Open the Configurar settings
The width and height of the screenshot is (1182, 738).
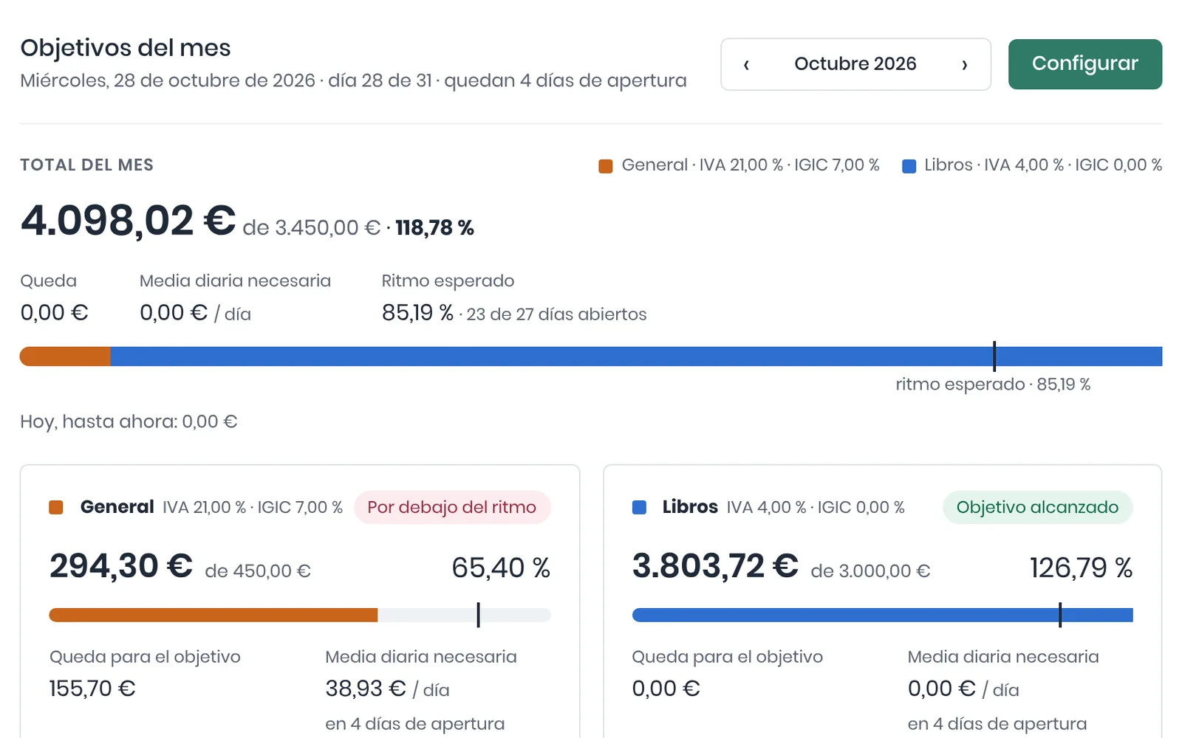pos(1085,64)
